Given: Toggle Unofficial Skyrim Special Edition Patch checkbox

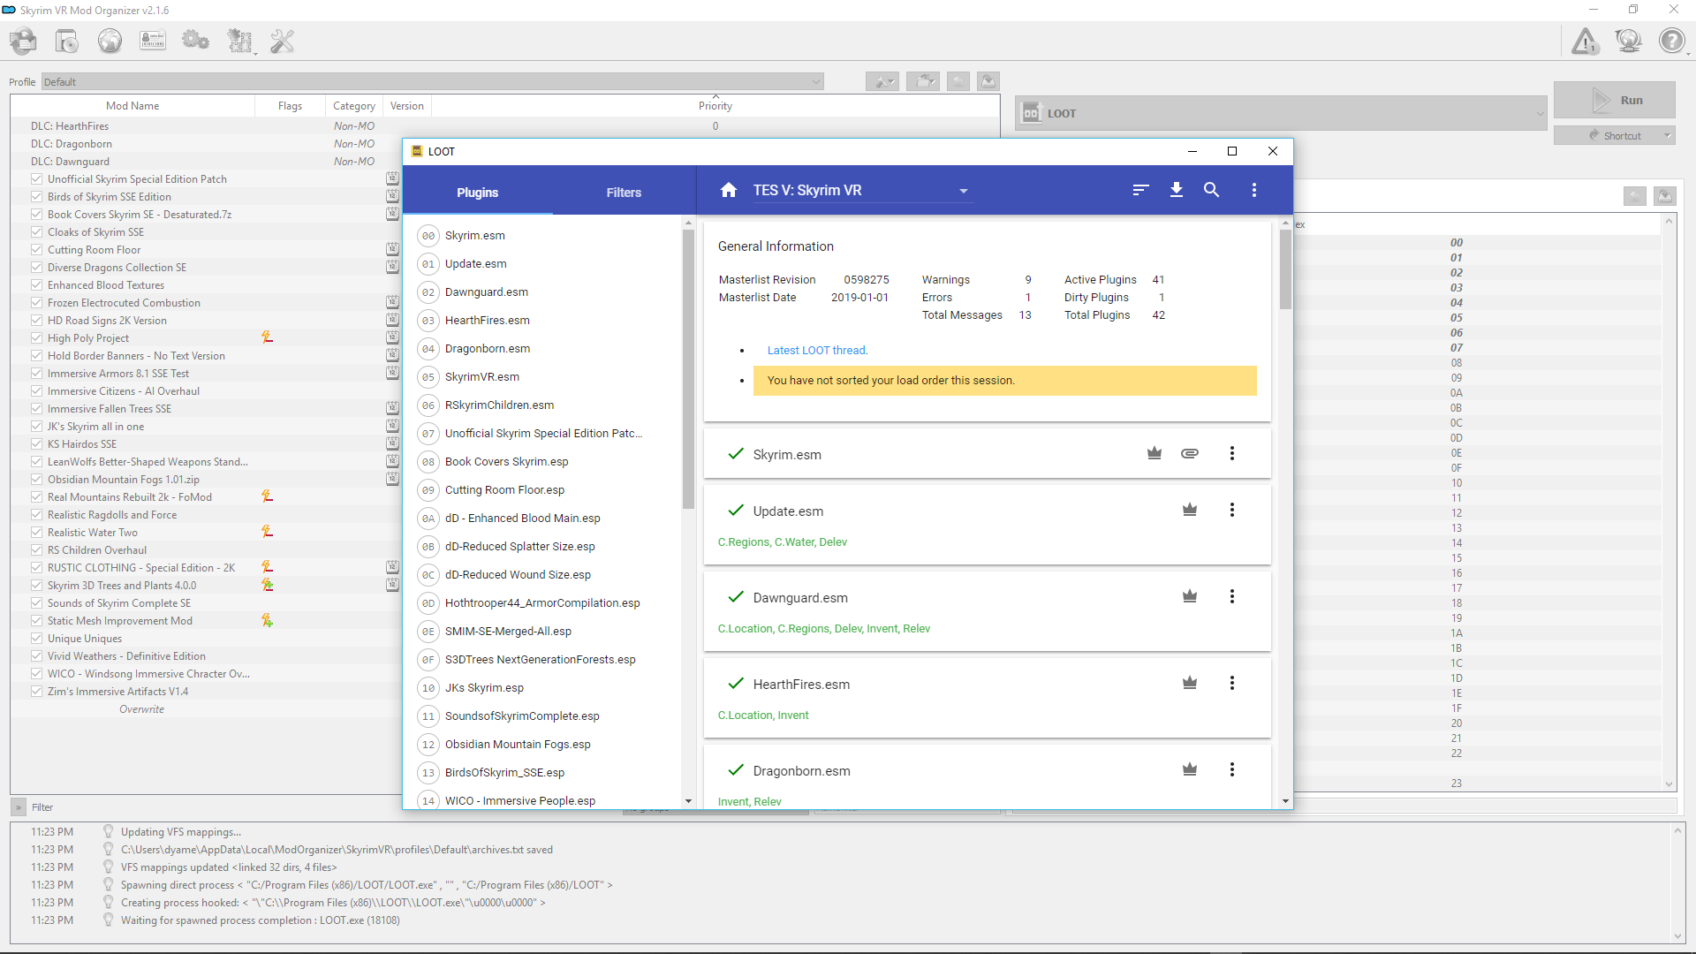Looking at the screenshot, I should [37, 178].
